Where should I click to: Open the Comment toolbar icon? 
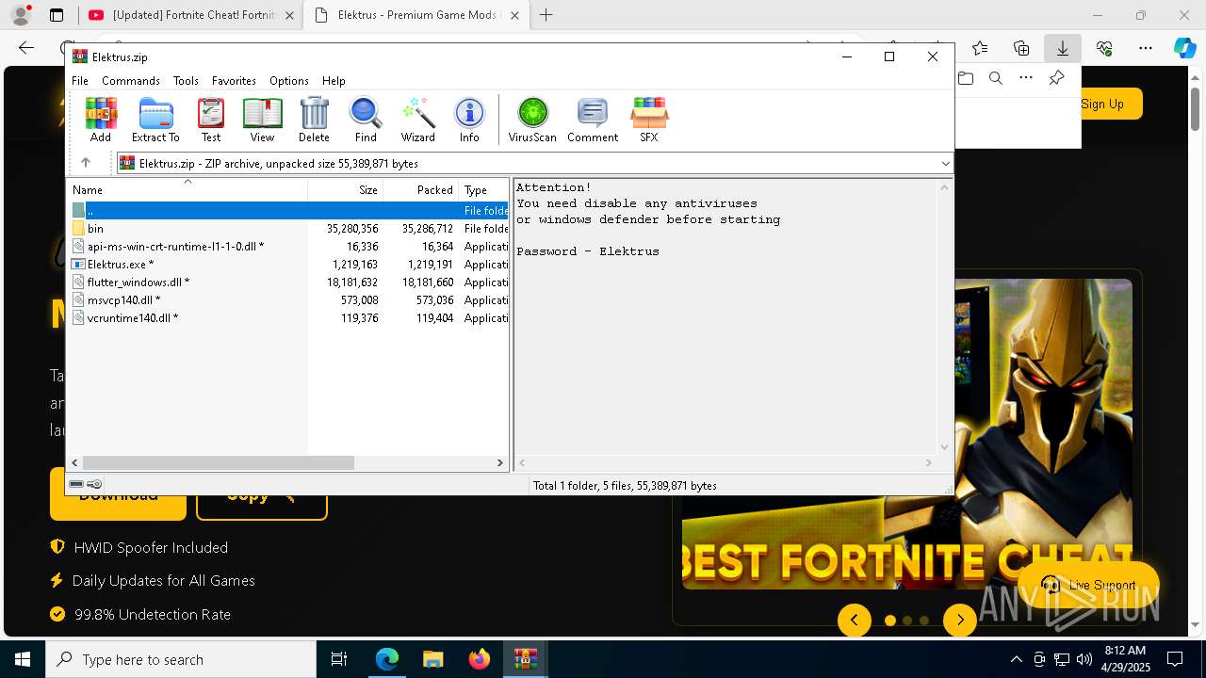[x=593, y=120]
